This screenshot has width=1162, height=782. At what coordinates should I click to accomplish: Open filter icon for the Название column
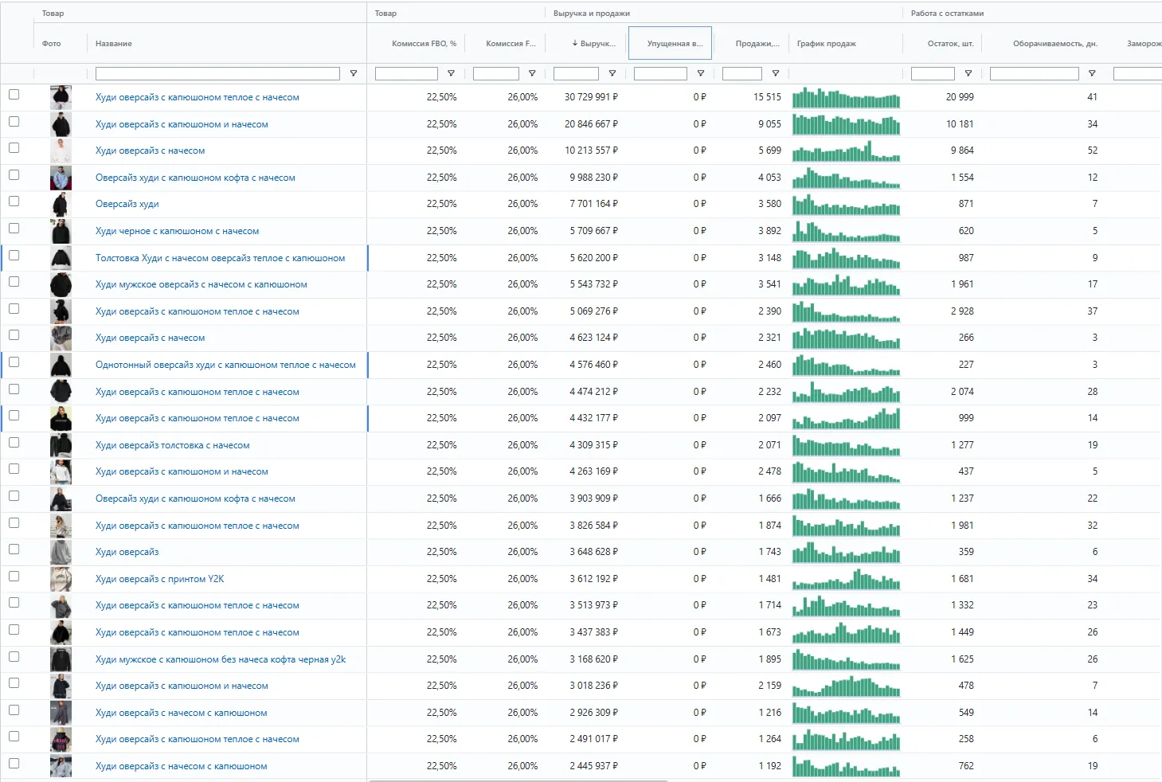tap(354, 73)
